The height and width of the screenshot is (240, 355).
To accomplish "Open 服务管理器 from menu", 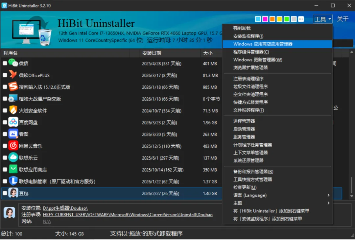I will [x=277, y=137].
